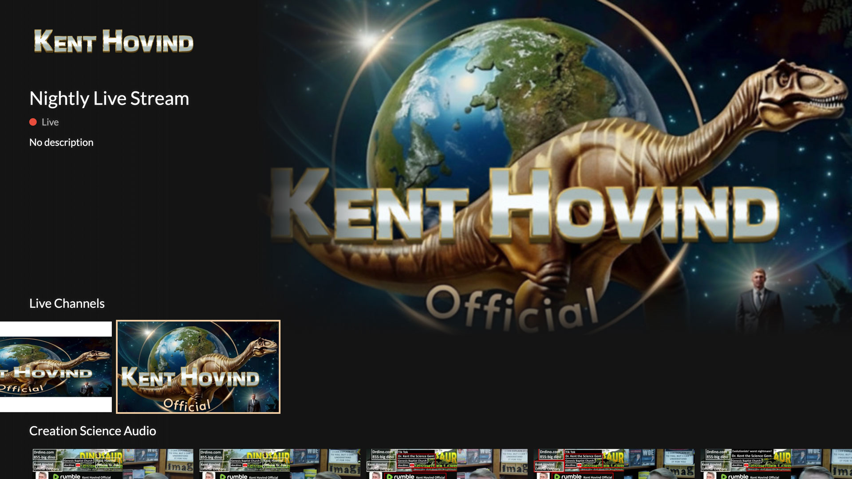This screenshot has width=852, height=479.
Task: Click the No description text label
Action: (x=61, y=142)
